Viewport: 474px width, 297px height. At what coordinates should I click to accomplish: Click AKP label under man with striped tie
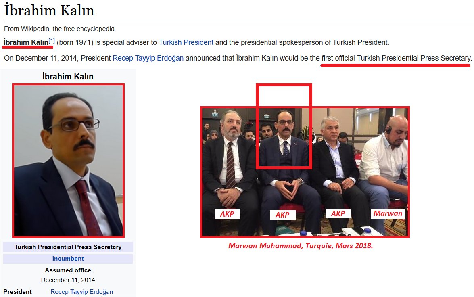(x=227, y=214)
